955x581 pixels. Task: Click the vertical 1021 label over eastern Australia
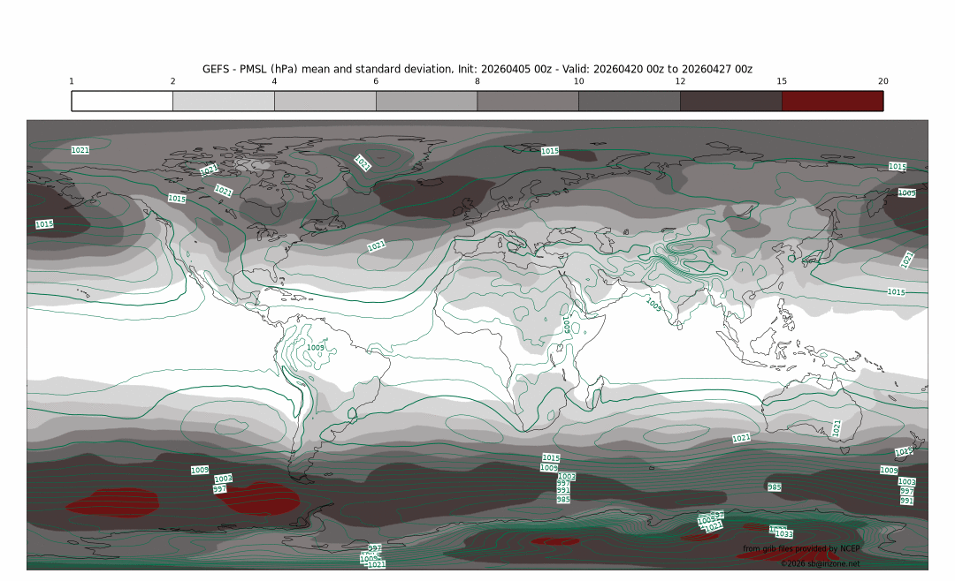click(837, 428)
